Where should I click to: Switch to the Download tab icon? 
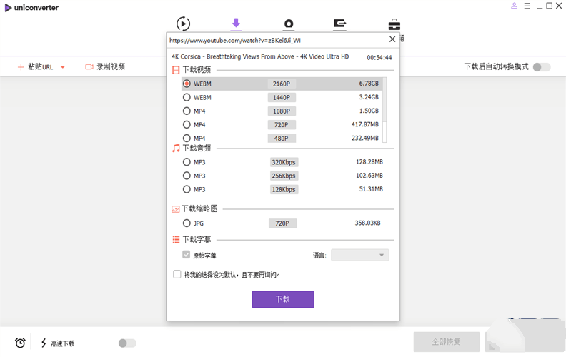coord(236,24)
